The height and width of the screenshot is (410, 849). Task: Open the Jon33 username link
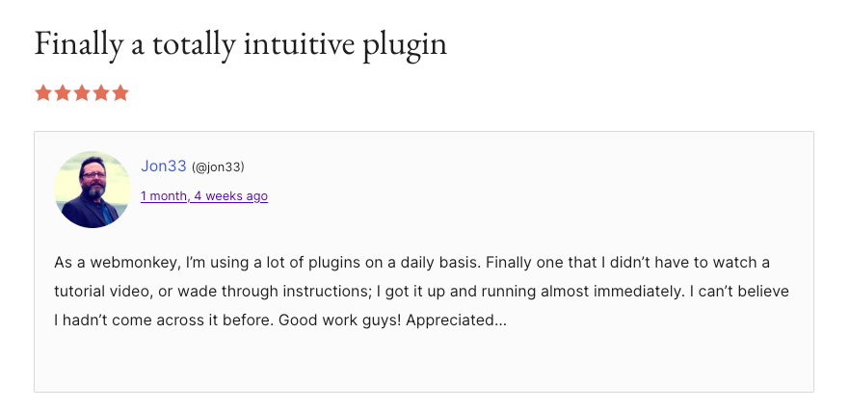click(163, 167)
